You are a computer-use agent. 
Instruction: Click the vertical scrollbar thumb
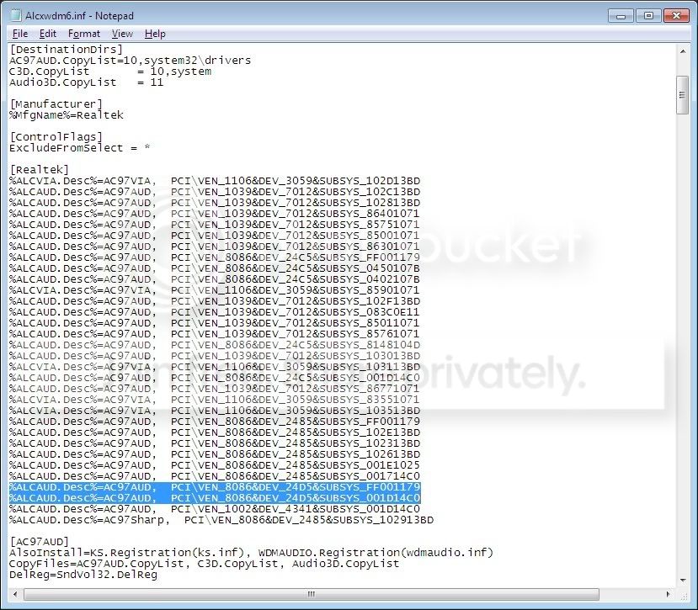click(x=682, y=95)
